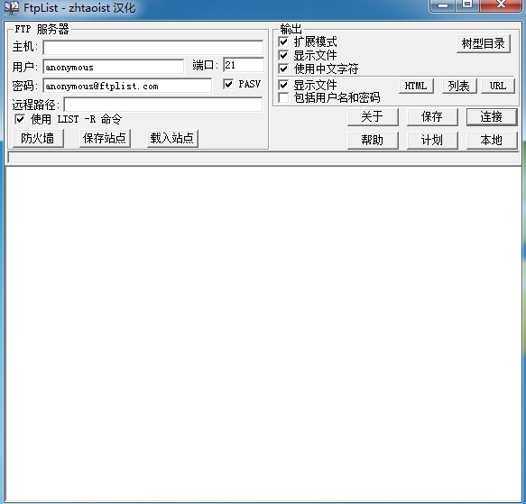Screen dimensions: 526x504
Task: Toggle the PASV checkbox
Action: tap(228, 84)
